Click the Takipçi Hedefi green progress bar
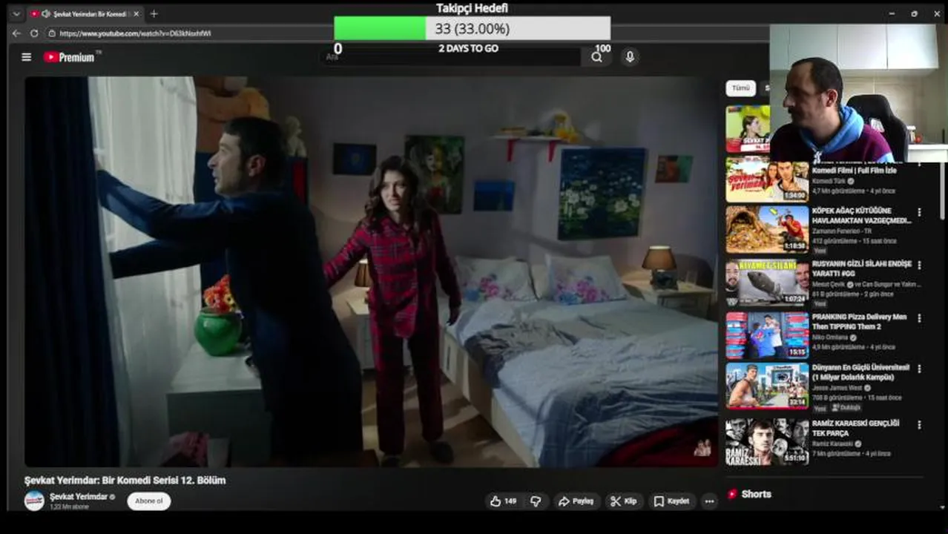Image resolution: width=948 pixels, height=534 pixels. click(472, 28)
